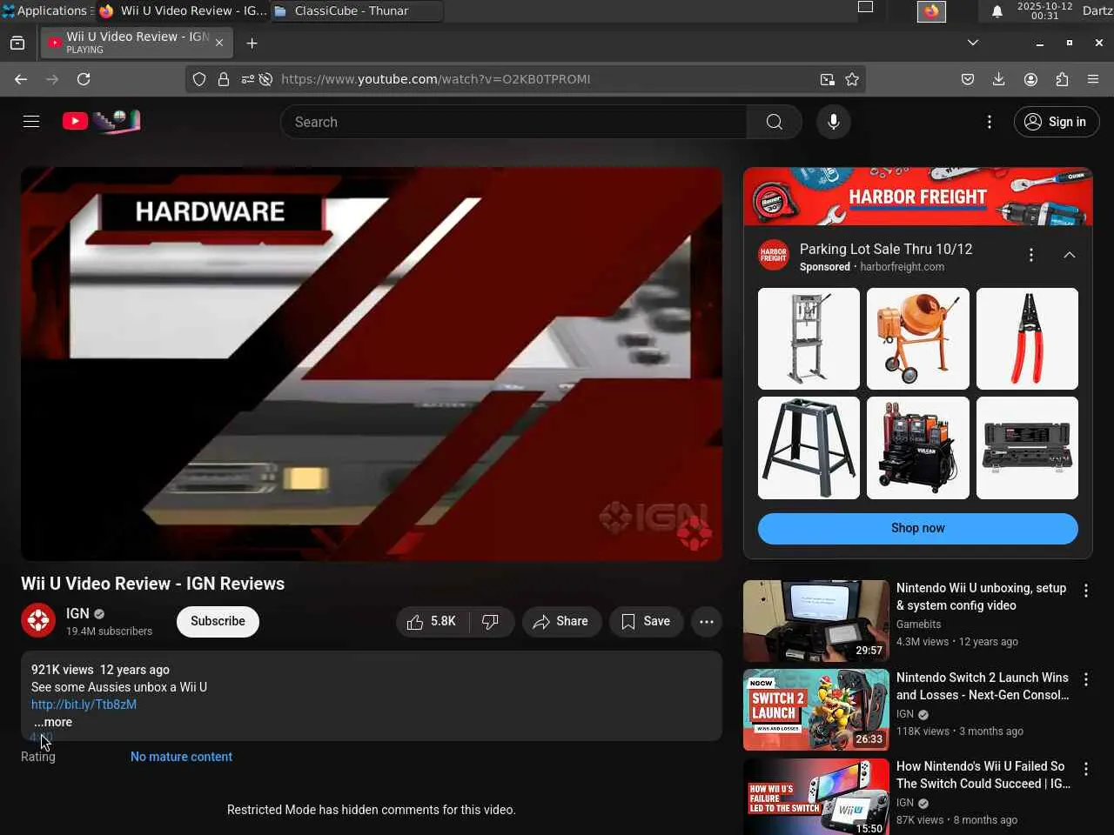Open new browser tab
This screenshot has height=835, width=1114.
tap(252, 43)
